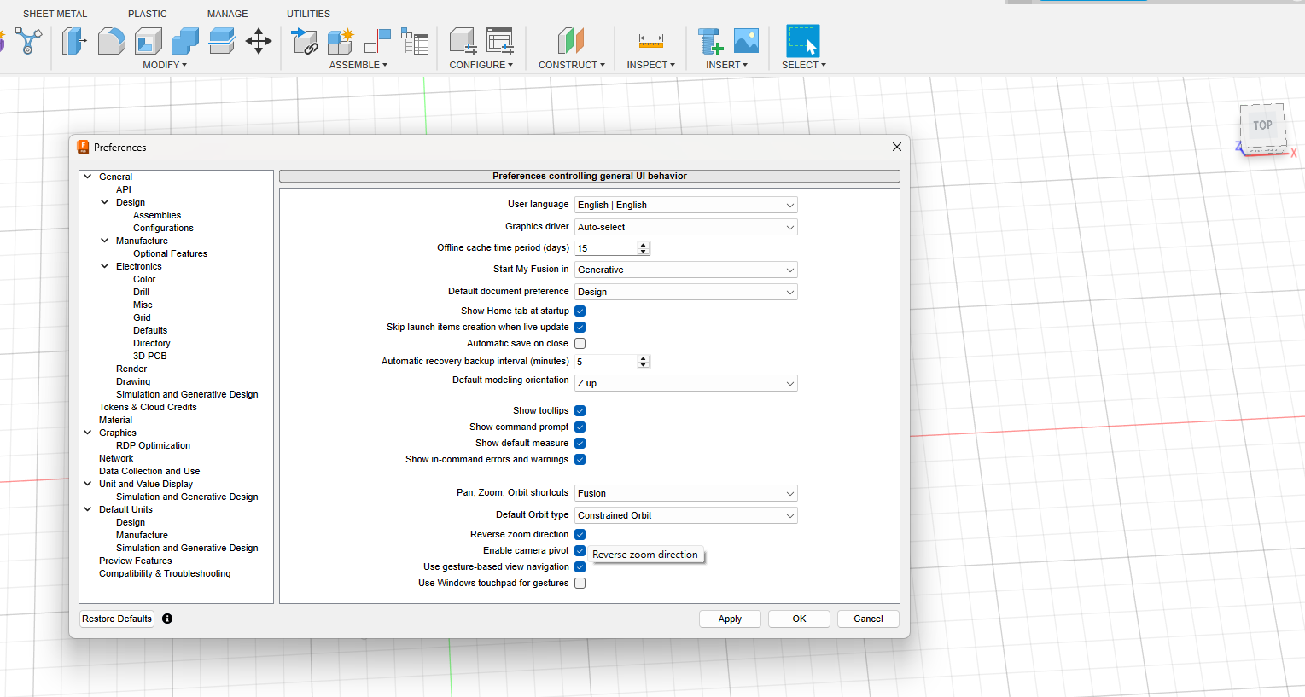Click the Insert Image picture icon
Image resolution: width=1305 pixels, height=697 pixels.
[746, 41]
